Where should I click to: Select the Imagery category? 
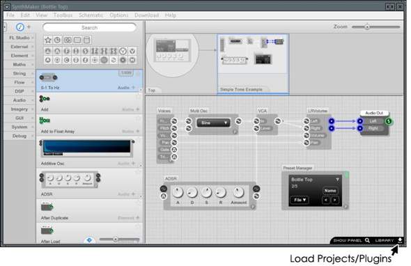pos(20,109)
